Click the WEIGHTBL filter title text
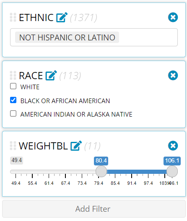Screen dimensions: 187x221 (43, 146)
